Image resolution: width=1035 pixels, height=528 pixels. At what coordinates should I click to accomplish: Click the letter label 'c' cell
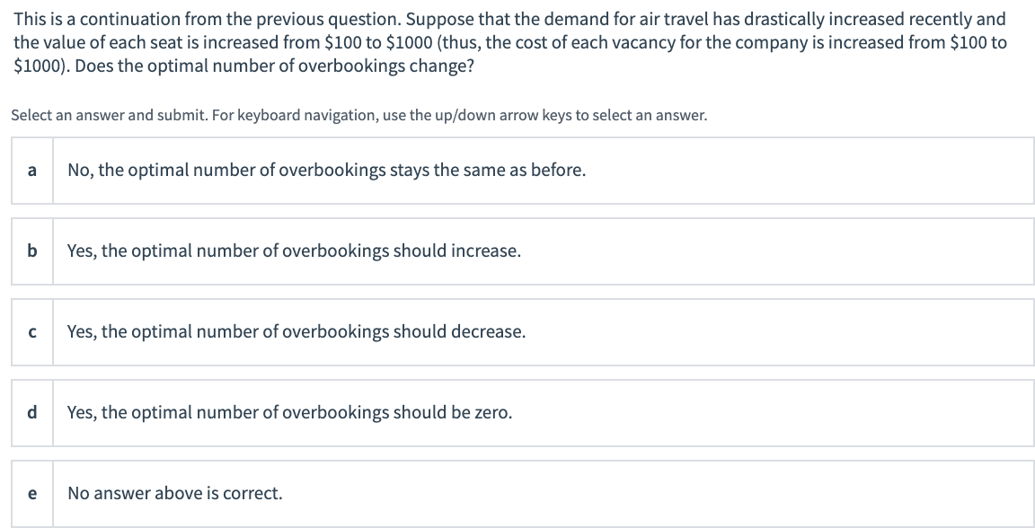coord(31,332)
